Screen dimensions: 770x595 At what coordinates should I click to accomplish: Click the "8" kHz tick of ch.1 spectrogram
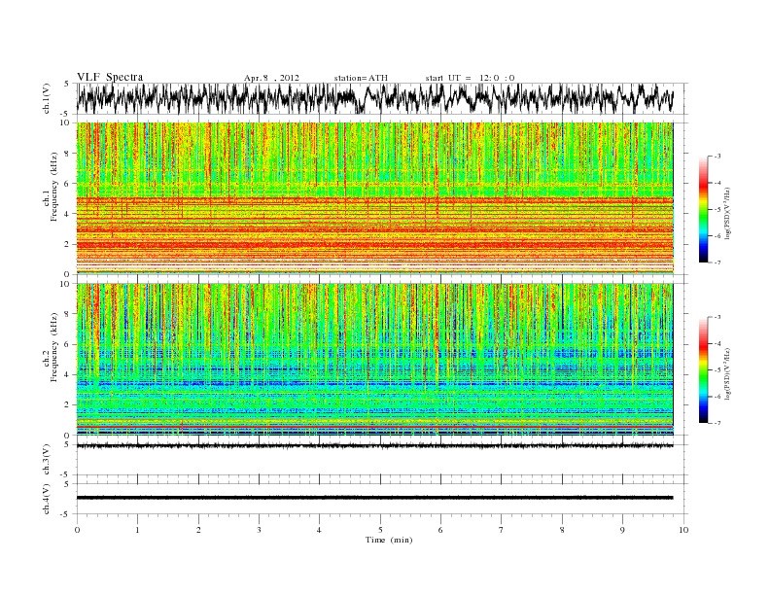[67, 154]
